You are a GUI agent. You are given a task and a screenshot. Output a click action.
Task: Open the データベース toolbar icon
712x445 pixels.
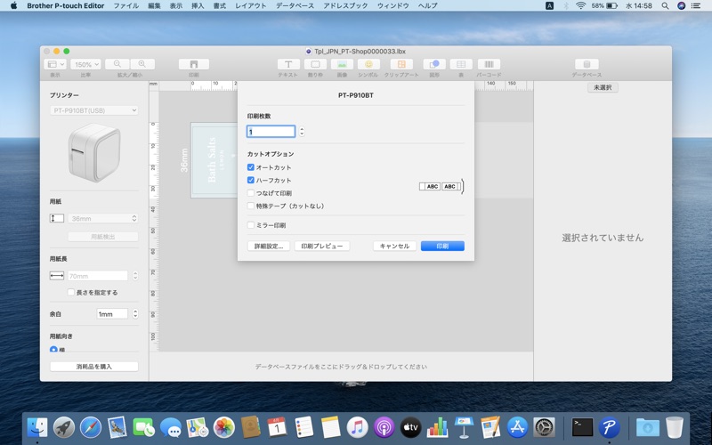coord(587,64)
